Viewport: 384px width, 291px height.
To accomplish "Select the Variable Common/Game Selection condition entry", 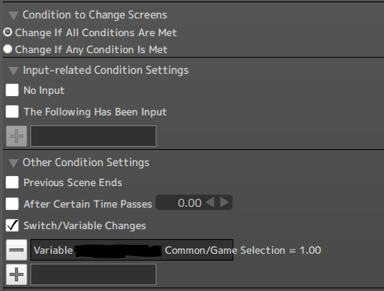I will (131, 251).
